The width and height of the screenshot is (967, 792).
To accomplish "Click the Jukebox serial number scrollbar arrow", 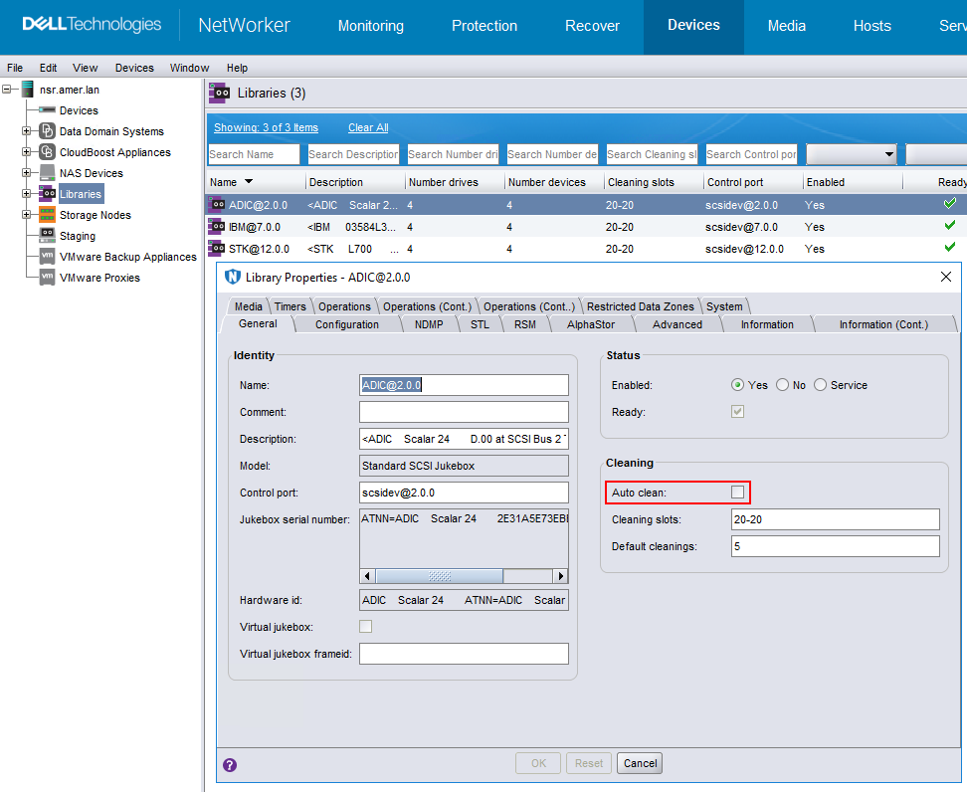I will tap(366, 575).
